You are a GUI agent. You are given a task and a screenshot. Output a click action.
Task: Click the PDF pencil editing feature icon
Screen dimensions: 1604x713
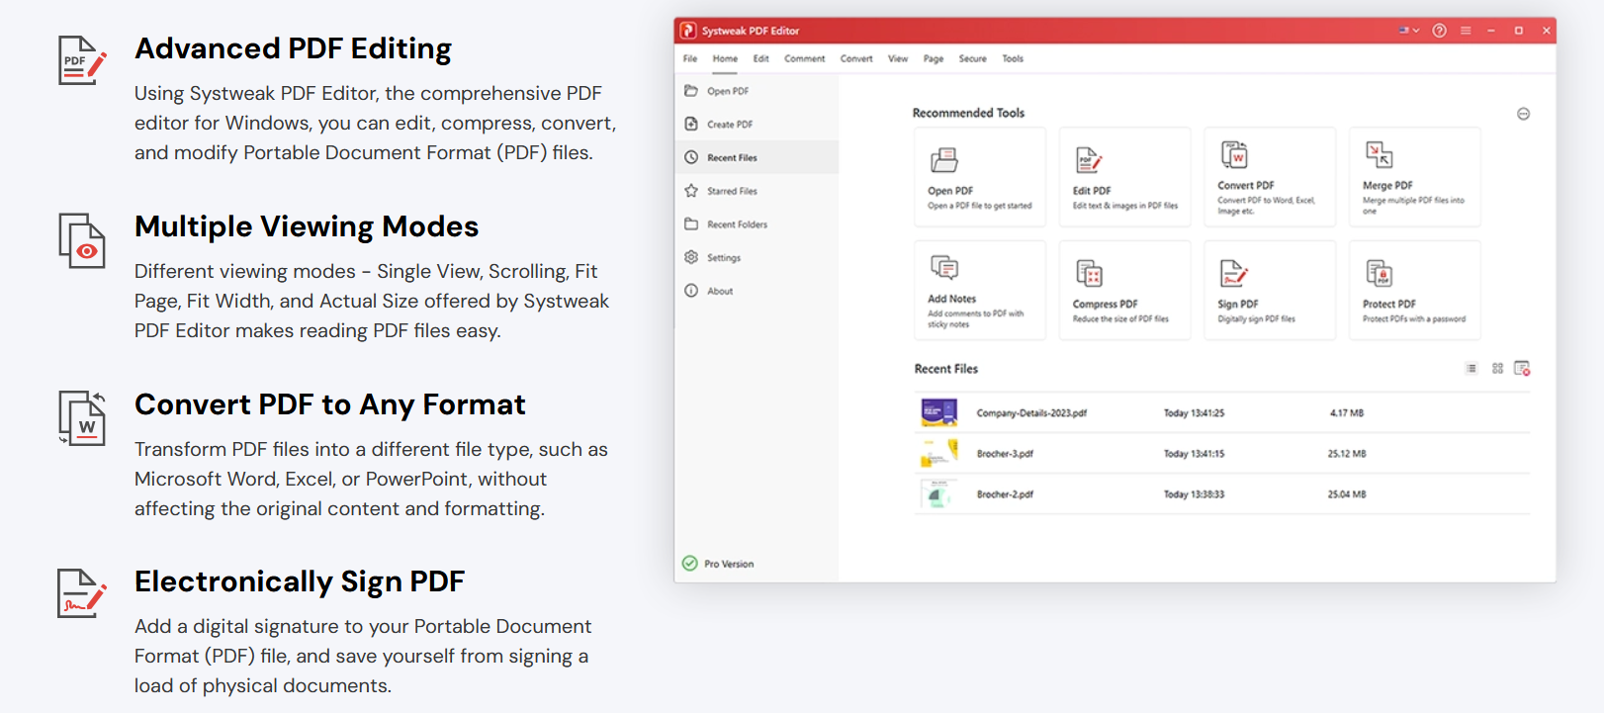pyautogui.click(x=82, y=60)
